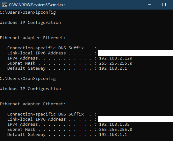173x141 pixels.
Task: Click first Windows IP Configuration heading
Action: coord(30,23)
